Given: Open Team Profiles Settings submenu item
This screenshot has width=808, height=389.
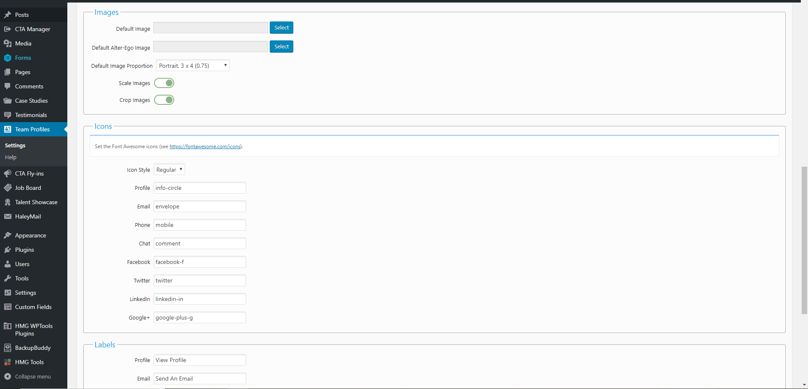Looking at the screenshot, I should [x=15, y=145].
